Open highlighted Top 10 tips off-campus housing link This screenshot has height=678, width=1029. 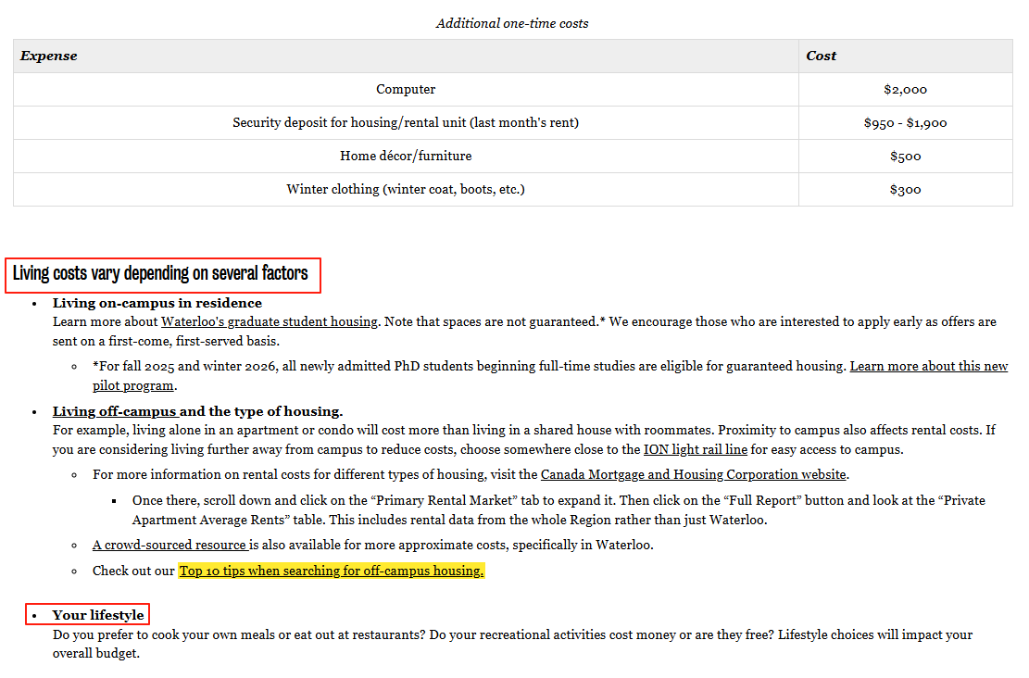(331, 571)
